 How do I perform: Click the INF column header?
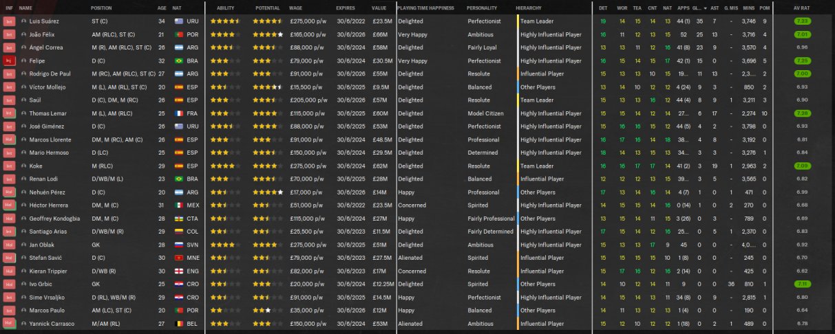pyautogui.click(x=9, y=8)
